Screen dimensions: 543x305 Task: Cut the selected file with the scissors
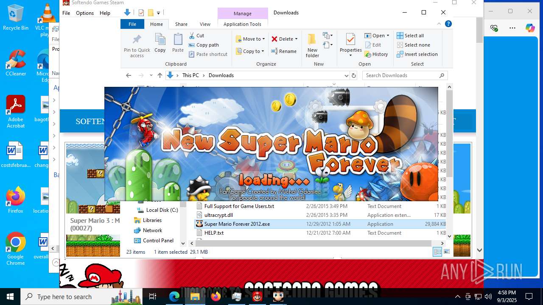(196, 36)
